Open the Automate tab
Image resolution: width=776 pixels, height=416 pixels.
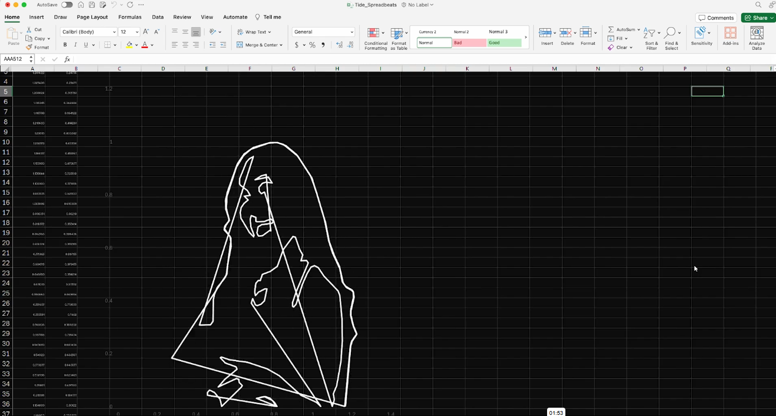point(235,17)
